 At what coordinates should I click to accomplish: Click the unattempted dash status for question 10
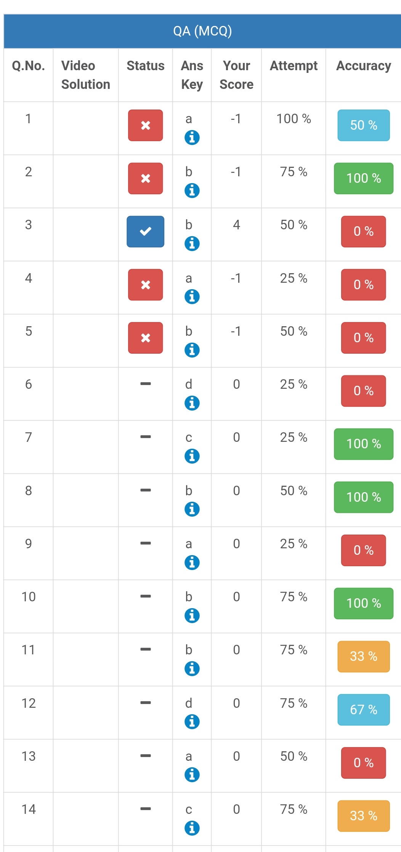click(145, 596)
